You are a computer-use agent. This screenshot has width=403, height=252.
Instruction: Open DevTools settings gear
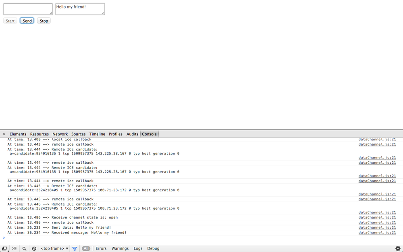[x=398, y=248]
